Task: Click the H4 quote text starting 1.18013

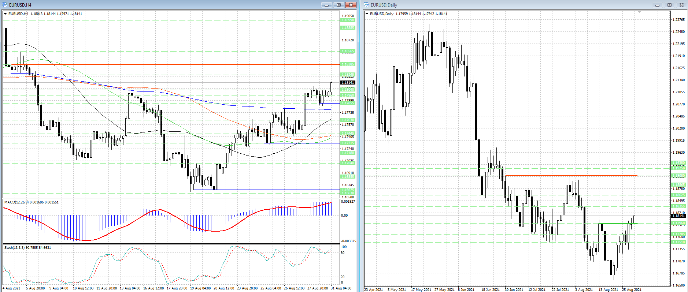Action: click(56, 14)
